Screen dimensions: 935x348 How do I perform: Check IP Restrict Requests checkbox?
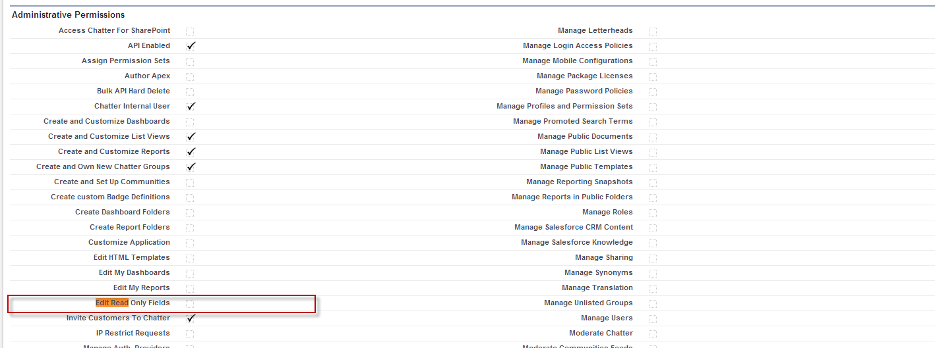190,334
